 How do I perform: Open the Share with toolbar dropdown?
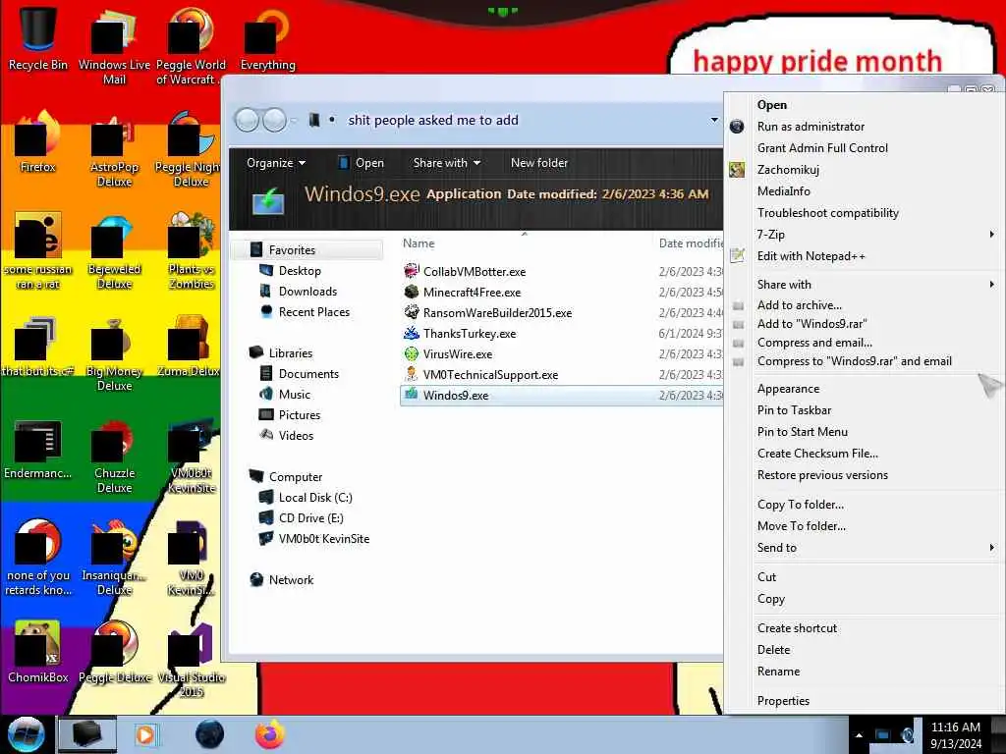[x=447, y=163]
